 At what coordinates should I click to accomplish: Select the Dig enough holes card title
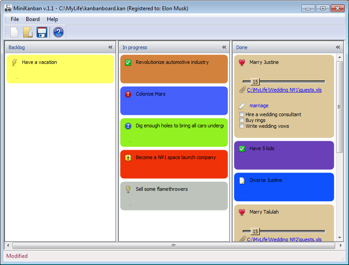(180, 126)
